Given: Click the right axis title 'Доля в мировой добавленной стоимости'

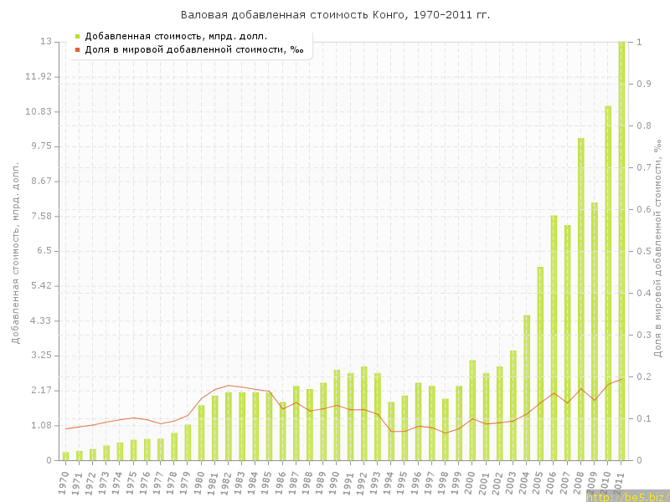Looking at the screenshot, I should pos(658,249).
